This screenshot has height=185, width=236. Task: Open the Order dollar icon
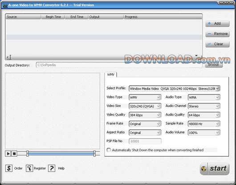pyautogui.click(x=9, y=168)
